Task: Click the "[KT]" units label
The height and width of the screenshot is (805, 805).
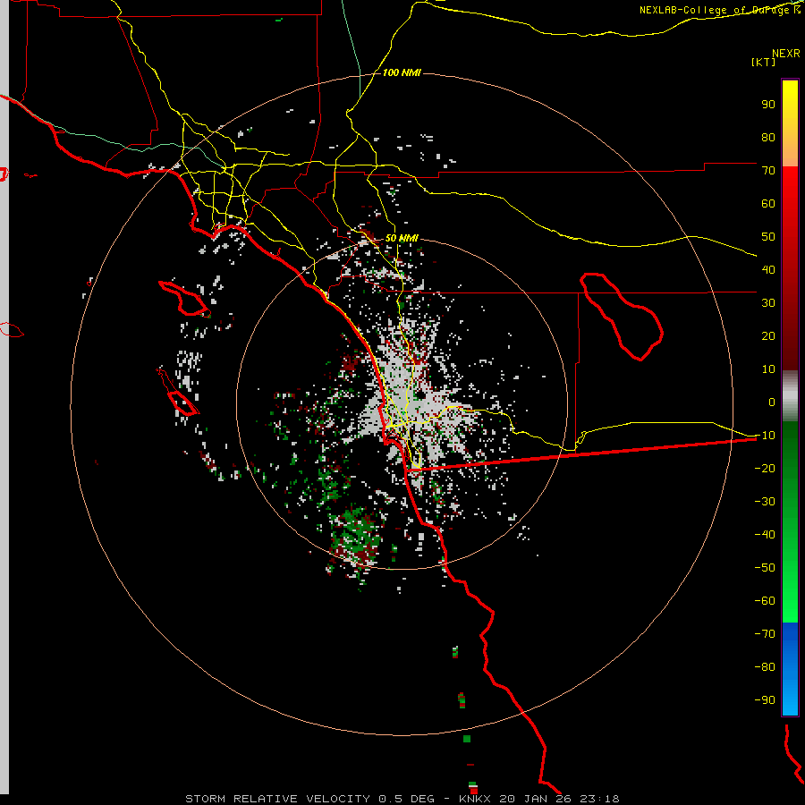Action: pyautogui.click(x=763, y=62)
